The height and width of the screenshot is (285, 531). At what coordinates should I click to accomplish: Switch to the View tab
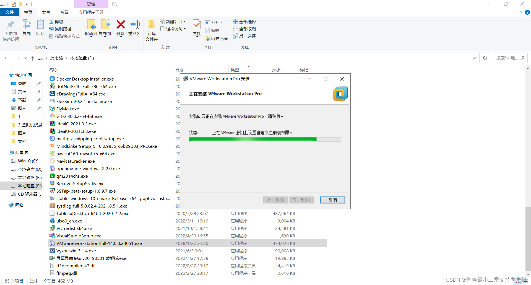(x=64, y=12)
